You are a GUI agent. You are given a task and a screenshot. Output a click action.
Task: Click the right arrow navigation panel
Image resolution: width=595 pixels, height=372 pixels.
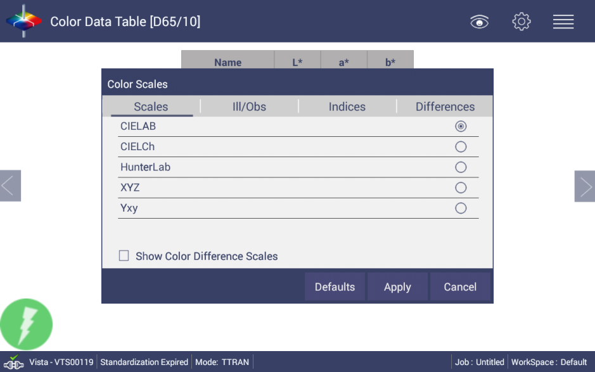584,186
